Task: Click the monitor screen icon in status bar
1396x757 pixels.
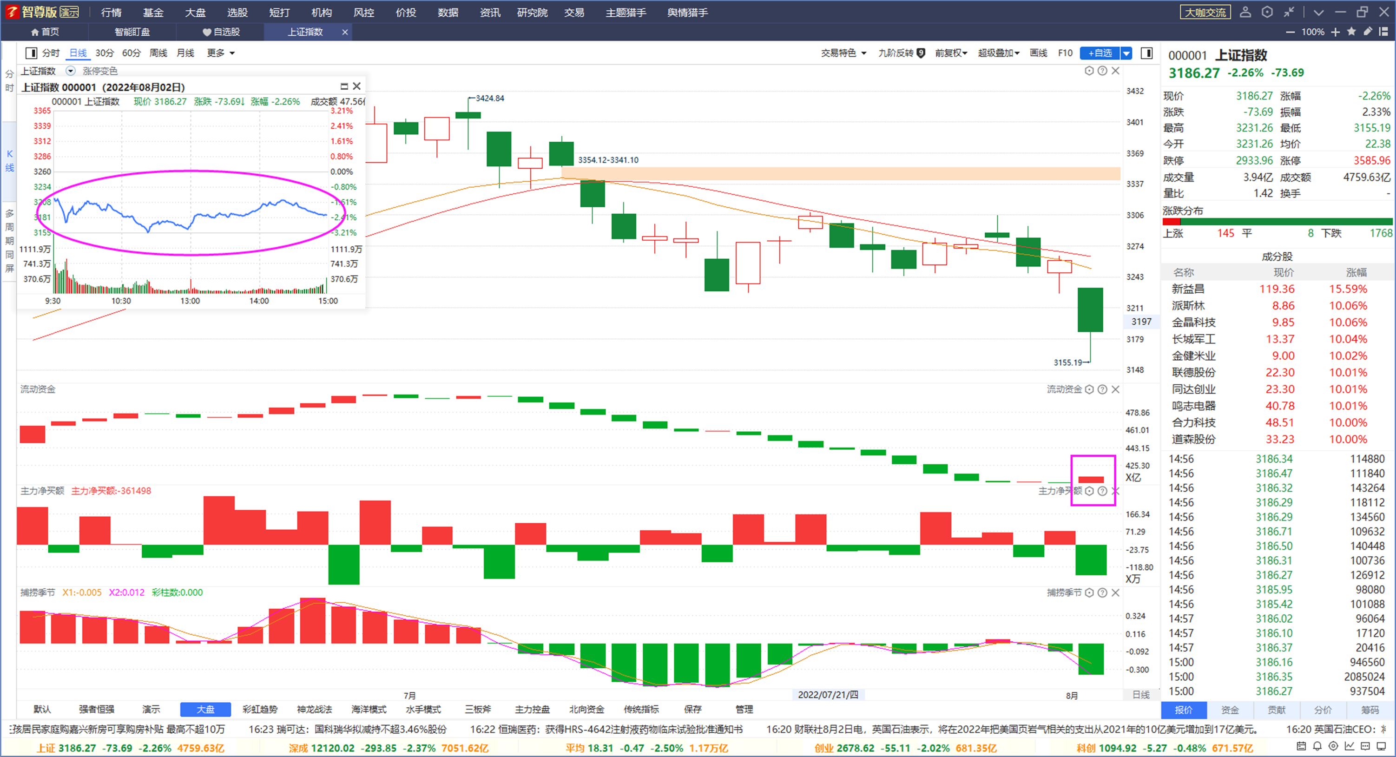Action: [x=1382, y=746]
